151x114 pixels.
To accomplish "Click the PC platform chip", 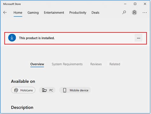I will click(x=47, y=90).
